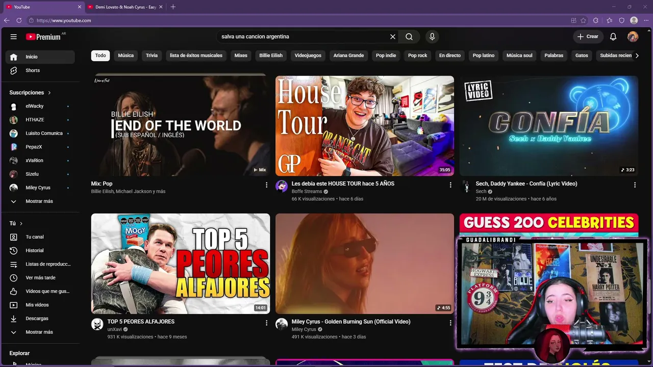
Task: Open options for Golden Burning Sun video
Action: pyautogui.click(x=450, y=323)
